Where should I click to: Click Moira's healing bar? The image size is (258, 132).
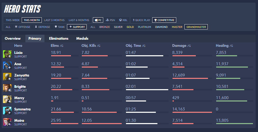tap(234, 124)
